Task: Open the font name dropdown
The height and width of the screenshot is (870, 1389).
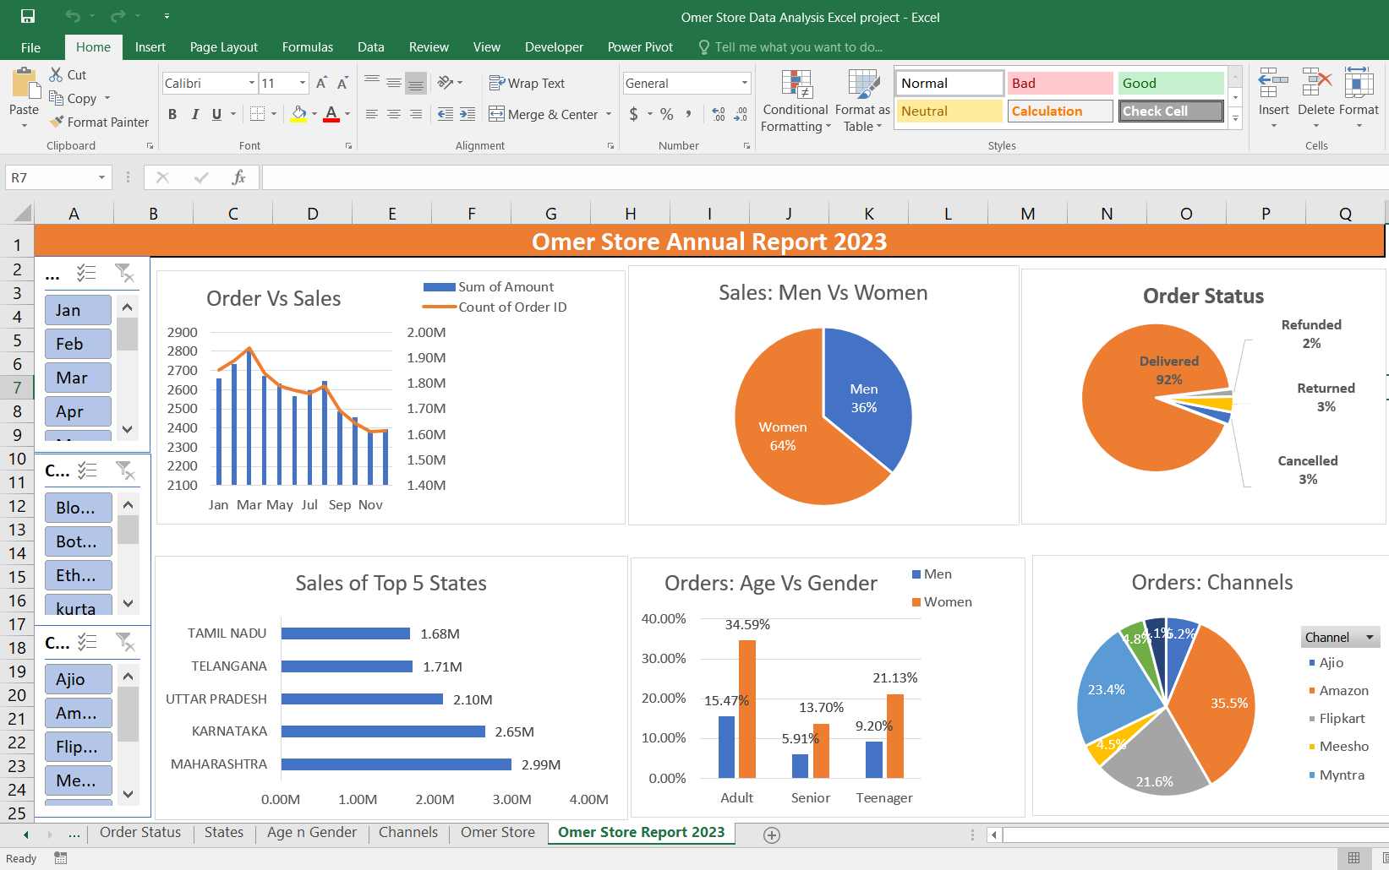Action: [250, 83]
